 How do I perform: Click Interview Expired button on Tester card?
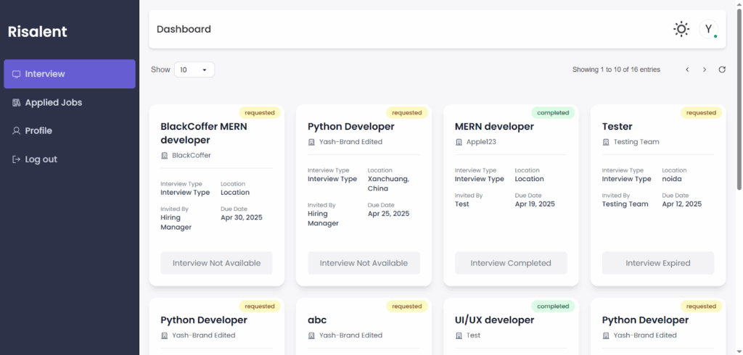click(x=658, y=263)
